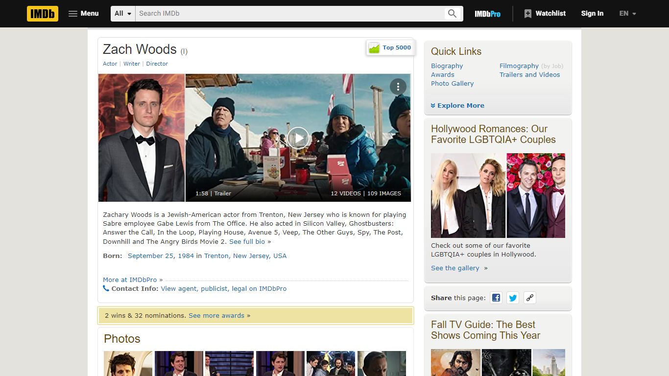Screen dimensions: 669x376
Task: Click See more awards
Action: 216,315
